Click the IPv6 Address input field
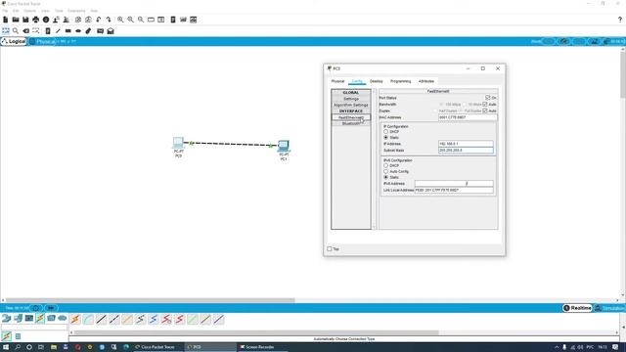The height and width of the screenshot is (352, 626). click(454, 184)
